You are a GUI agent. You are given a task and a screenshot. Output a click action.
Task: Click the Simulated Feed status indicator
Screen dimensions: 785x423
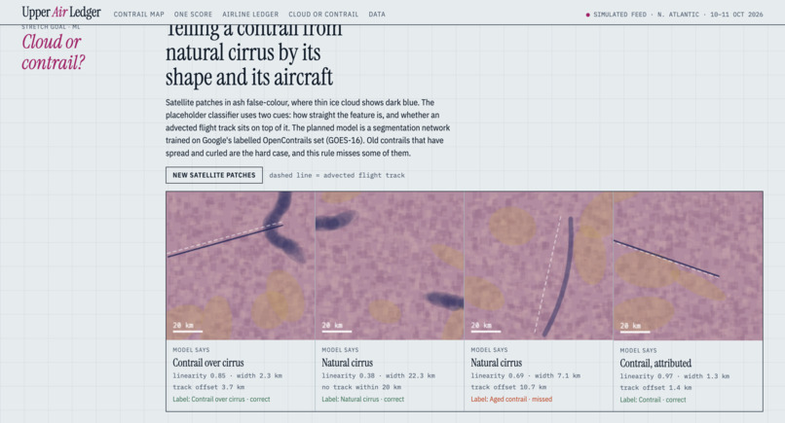click(x=674, y=15)
